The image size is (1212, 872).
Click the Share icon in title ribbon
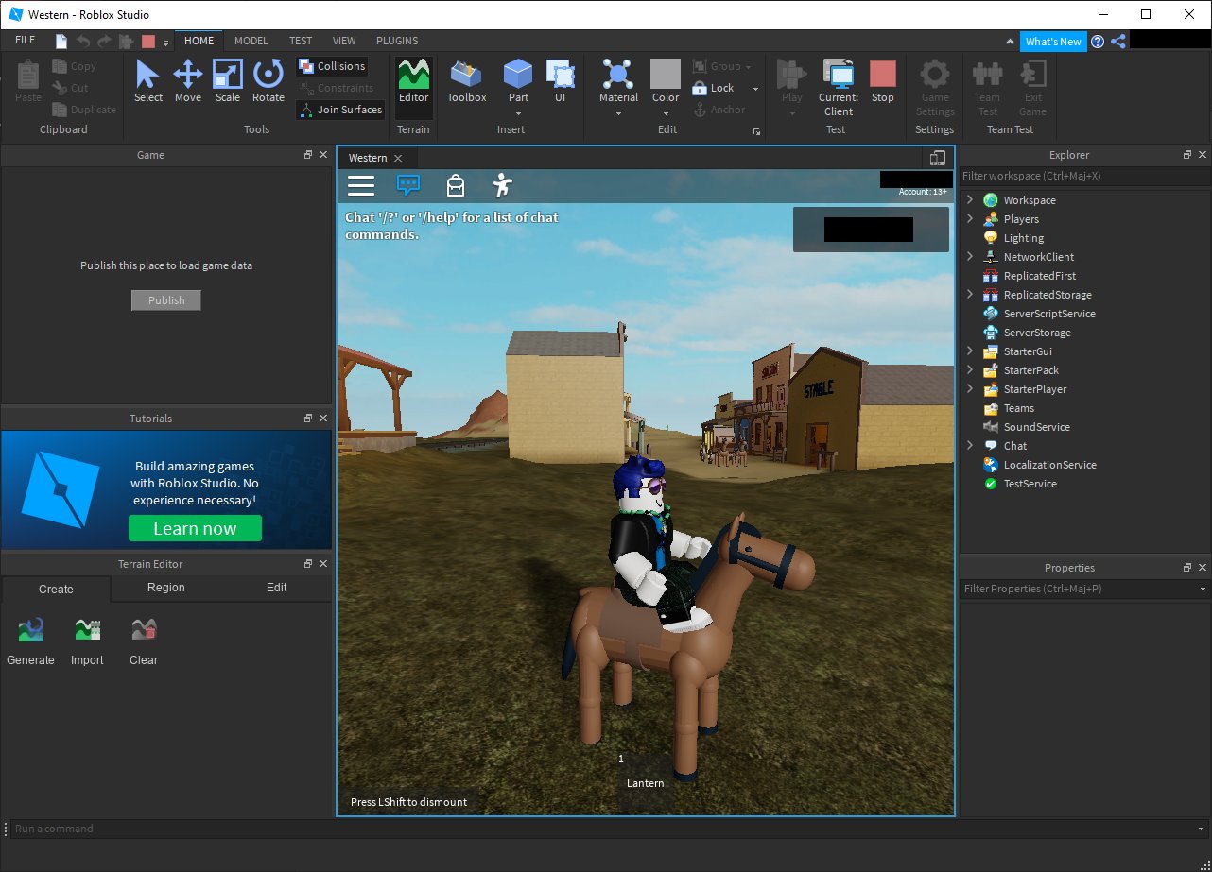pyautogui.click(x=1117, y=41)
